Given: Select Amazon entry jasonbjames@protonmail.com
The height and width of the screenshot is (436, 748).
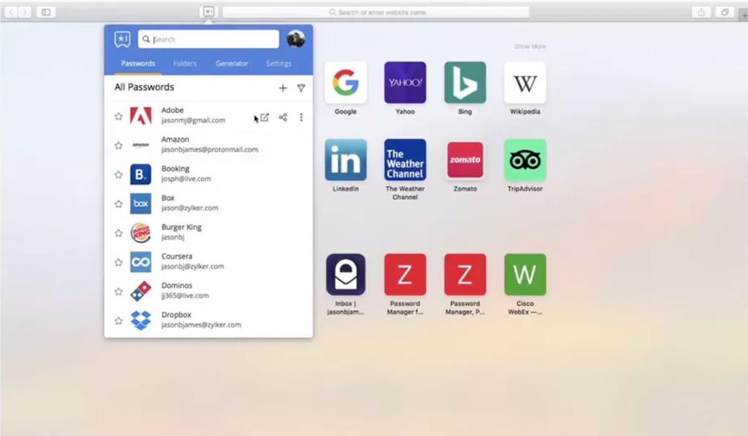Looking at the screenshot, I should pyautogui.click(x=208, y=145).
